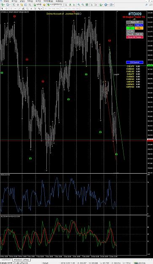
Task: Click the red up-arrow marker at chart top left
Action: [14, 16]
